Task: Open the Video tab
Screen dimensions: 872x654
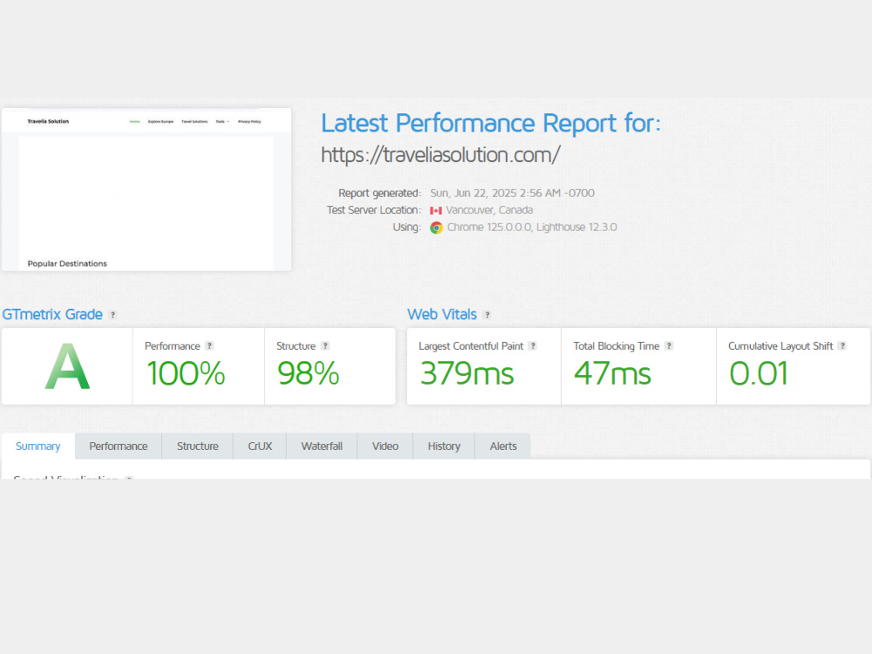Action: click(385, 446)
